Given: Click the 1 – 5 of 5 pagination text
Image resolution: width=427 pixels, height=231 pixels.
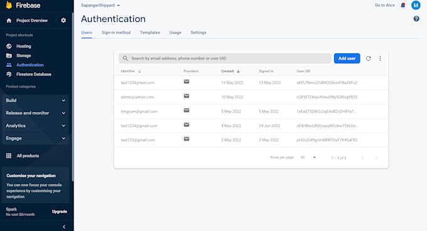Looking at the screenshot, I should tap(338, 158).
